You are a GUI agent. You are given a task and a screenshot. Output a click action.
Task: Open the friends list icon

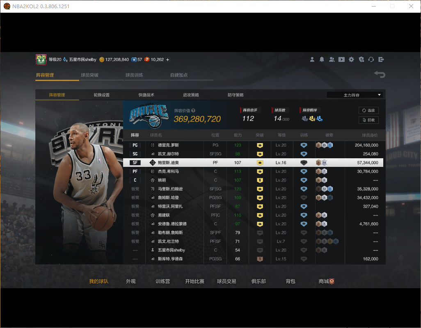point(332,59)
